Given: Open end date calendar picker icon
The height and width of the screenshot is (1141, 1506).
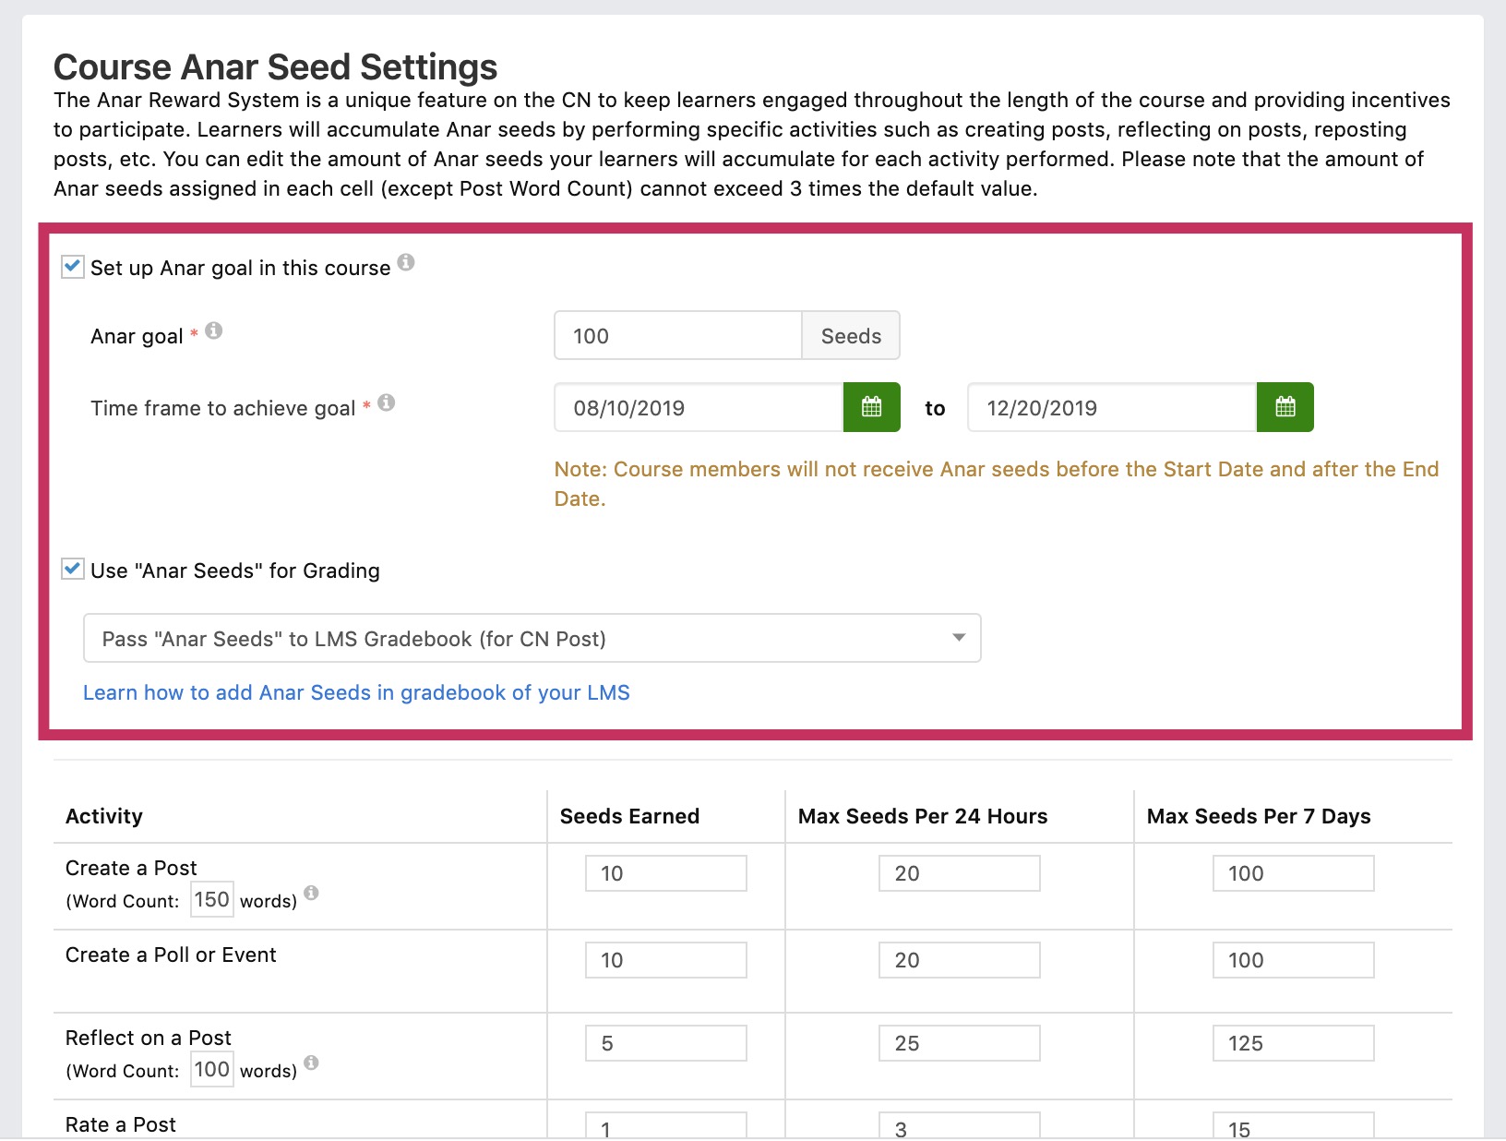Looking at the screenshot, I should (1285, 407).
